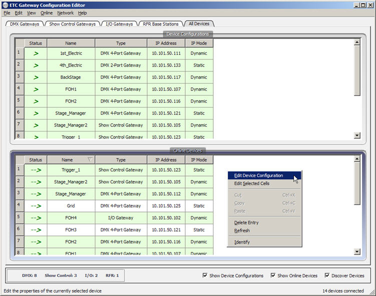Choose Edit Device Configuration from context menu
Screen dimensions: 376x296
258,175
